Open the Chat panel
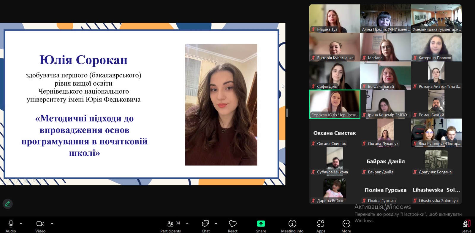Viewport: 475px width, 233px height. (x=205, y=226)
